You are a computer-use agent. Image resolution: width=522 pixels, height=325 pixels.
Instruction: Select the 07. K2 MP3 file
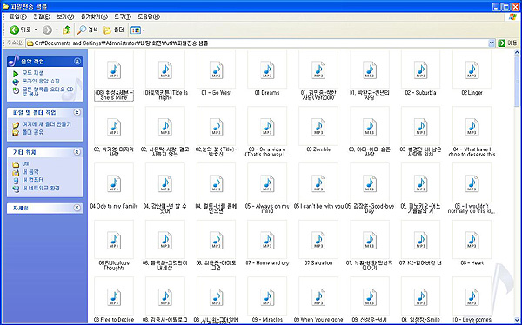pos(421,243)
